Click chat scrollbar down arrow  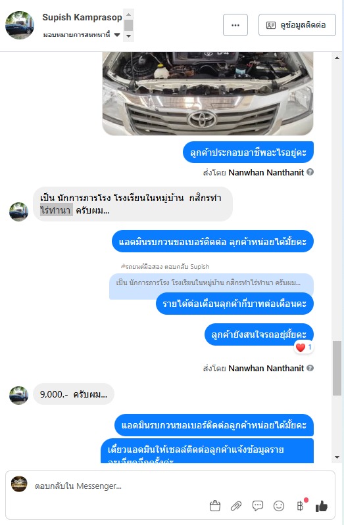(x=337, y=457)
